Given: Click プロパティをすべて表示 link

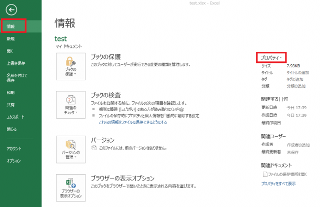Looking at the screenshot, I should coord(278,183).
